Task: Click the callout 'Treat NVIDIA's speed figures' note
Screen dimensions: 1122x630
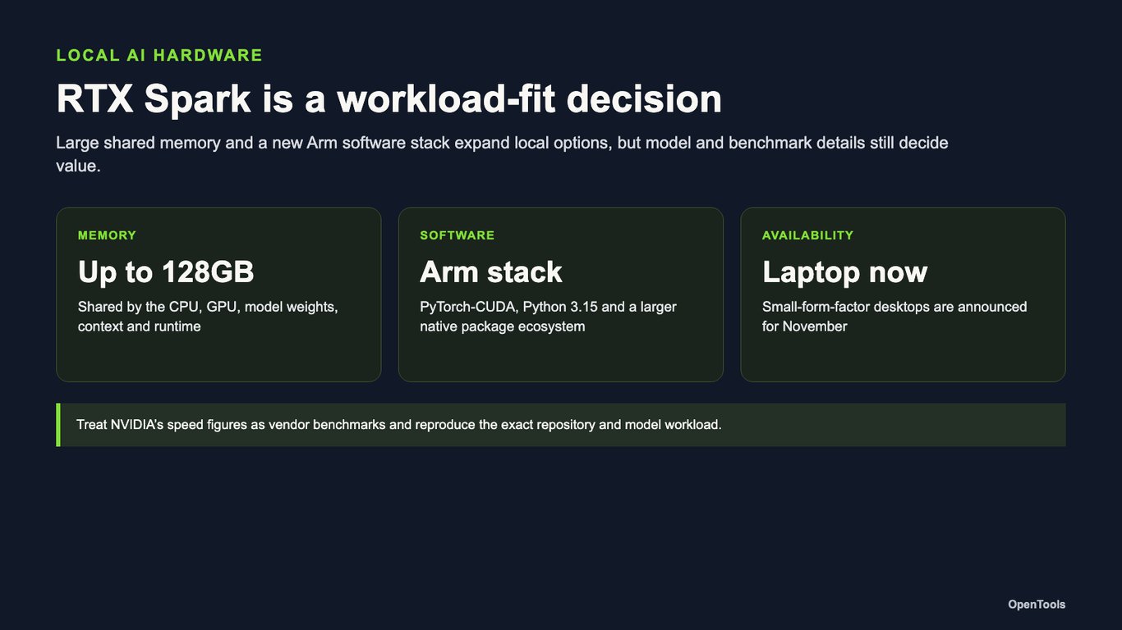Action: (561, 425)
